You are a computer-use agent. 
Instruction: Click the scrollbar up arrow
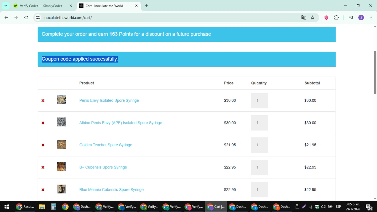click(x=375, y=26)
